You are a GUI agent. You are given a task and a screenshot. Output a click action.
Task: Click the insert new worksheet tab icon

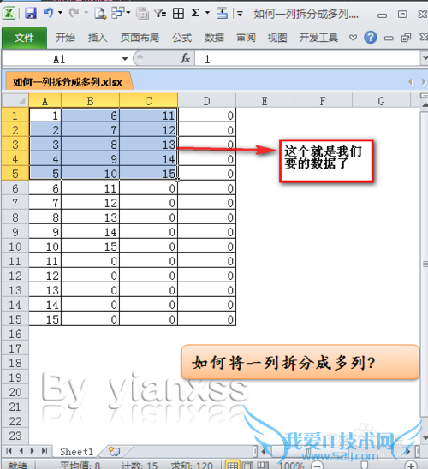(x=114, y=451)
